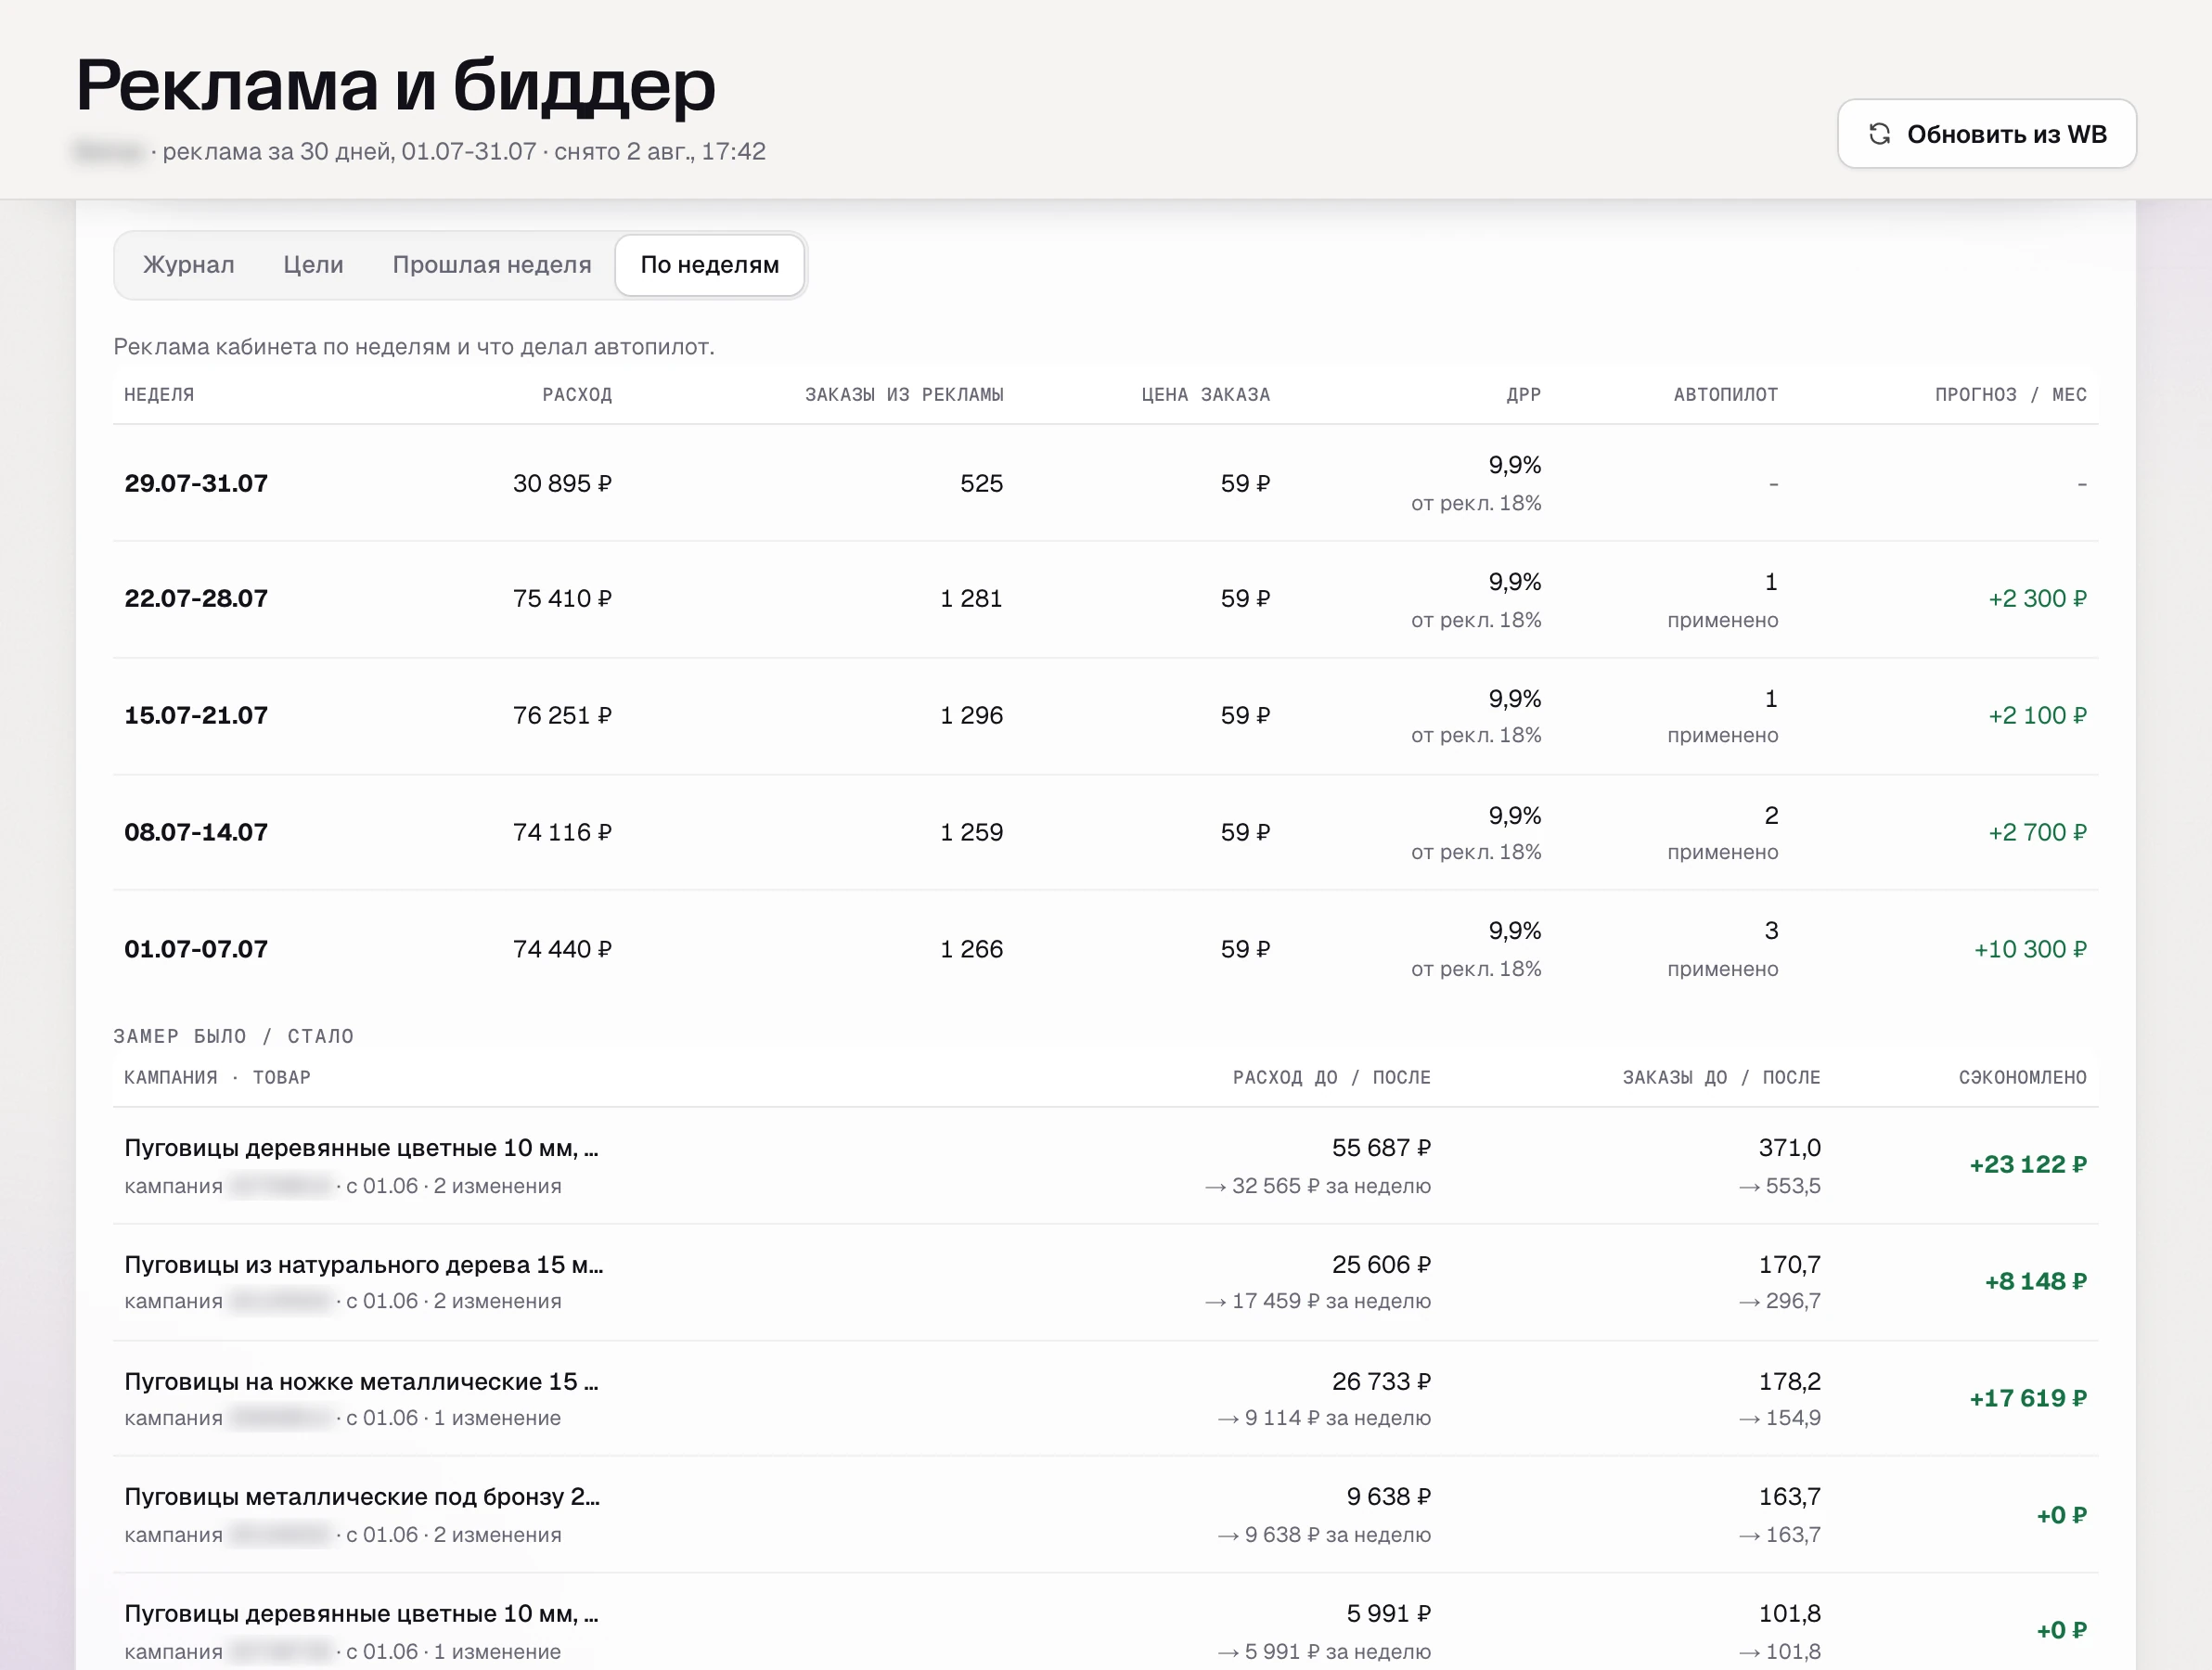Click the orders count 525

(981, 484)
